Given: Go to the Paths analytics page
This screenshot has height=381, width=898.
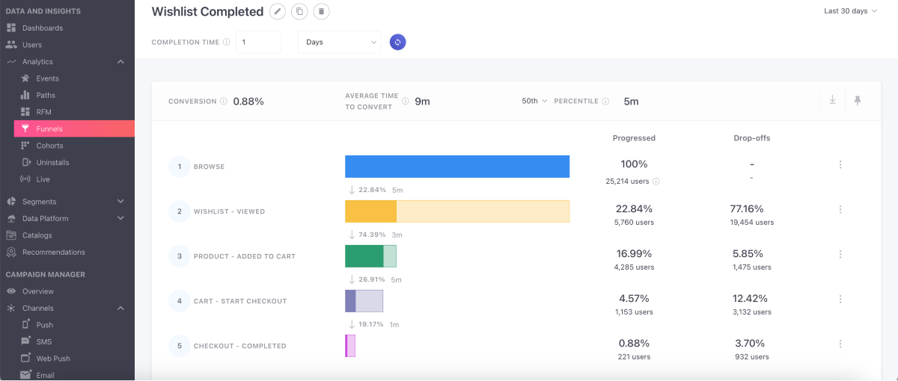Looking at the screenshot, I should click(x=46, y=96).
